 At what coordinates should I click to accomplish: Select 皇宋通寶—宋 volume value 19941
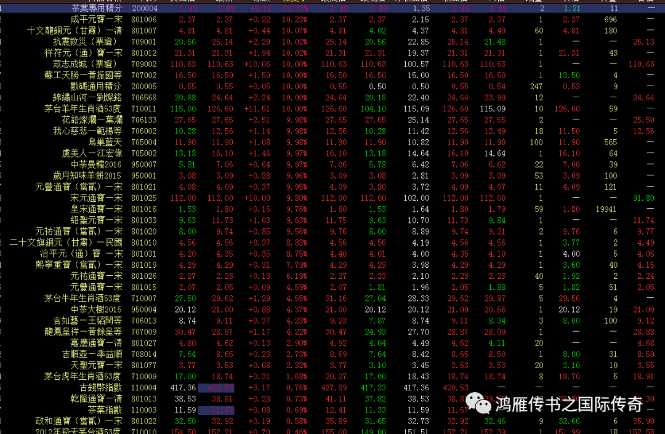point(605,209)
